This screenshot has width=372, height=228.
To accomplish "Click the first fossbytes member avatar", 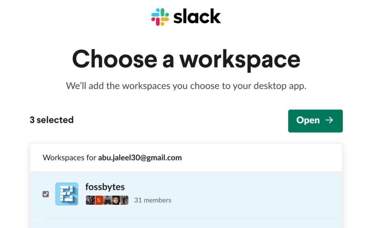I will point(90,200).
